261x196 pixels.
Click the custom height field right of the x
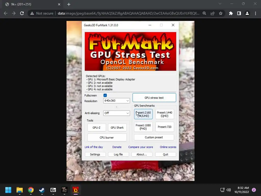tap(124, 107)
